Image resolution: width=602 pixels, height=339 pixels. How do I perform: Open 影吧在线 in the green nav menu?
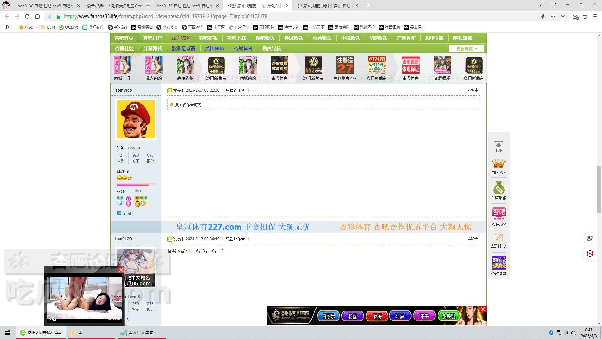click(x=208, y=38)
